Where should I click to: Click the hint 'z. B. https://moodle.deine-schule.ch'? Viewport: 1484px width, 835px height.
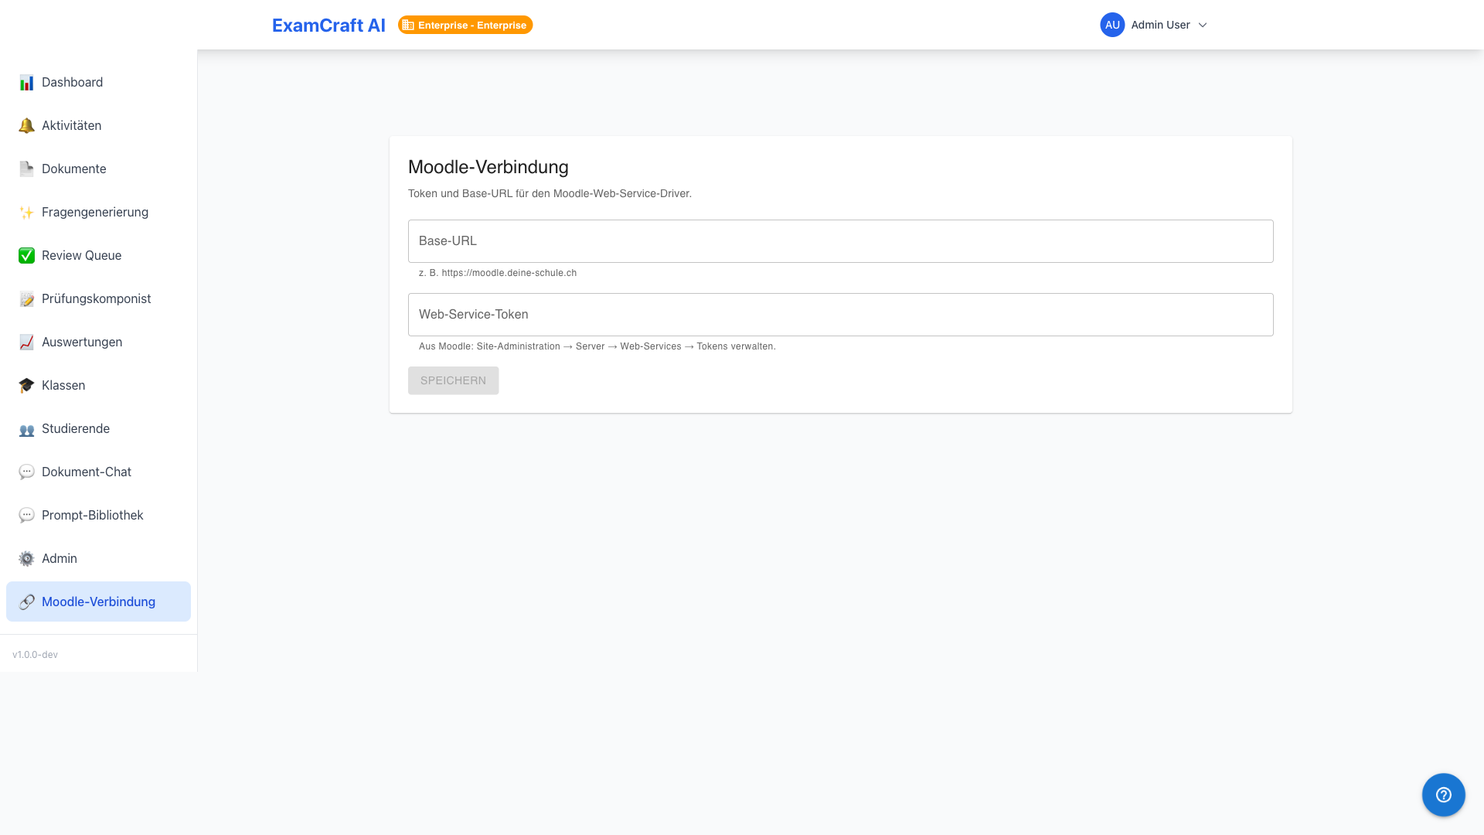click(498, 273)
